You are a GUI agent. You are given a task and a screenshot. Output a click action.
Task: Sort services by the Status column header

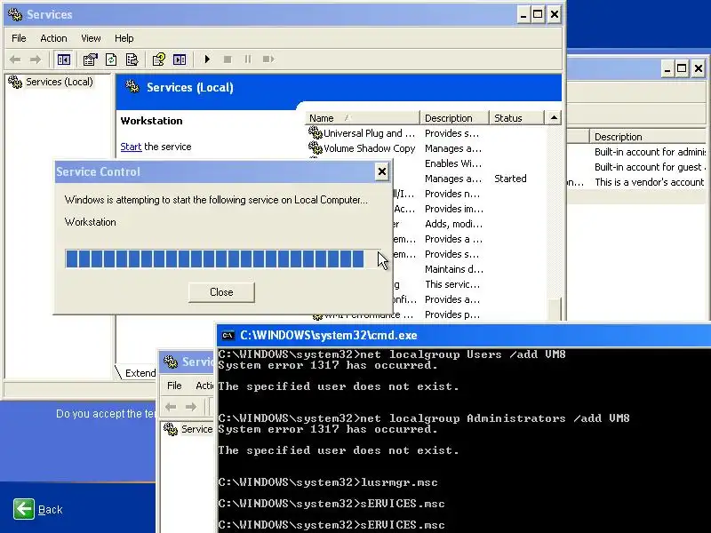(517, 118)
